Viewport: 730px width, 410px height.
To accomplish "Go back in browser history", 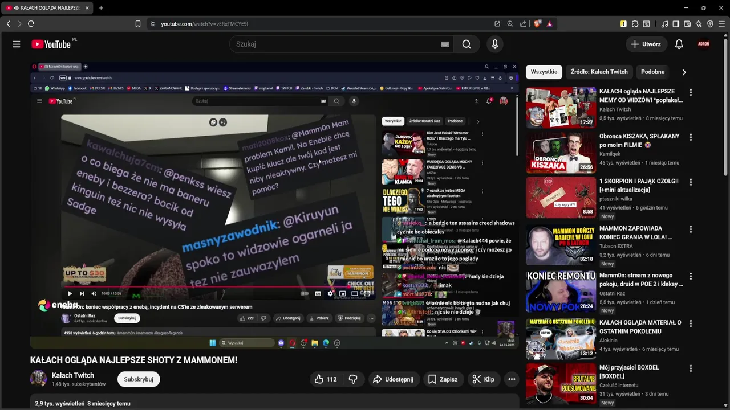I will tap(9, 24).
